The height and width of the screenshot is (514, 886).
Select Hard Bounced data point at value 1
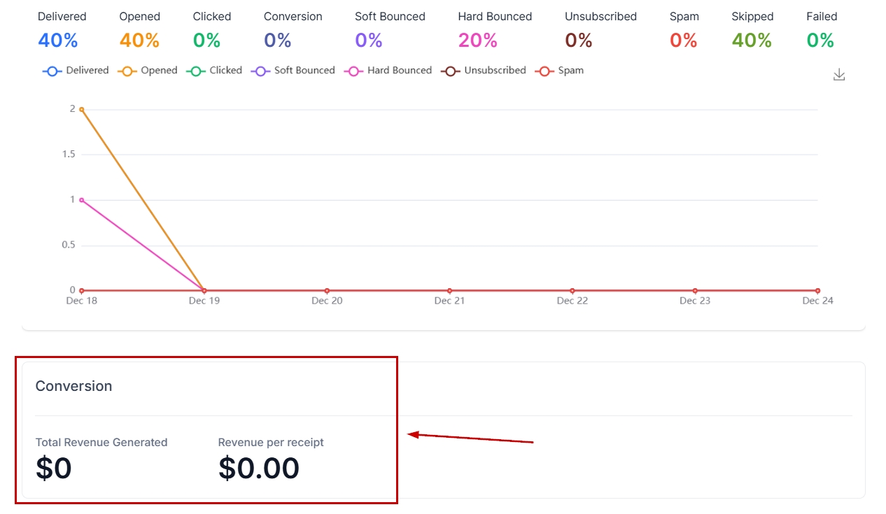pyautogui.click(x=82, y=200)
